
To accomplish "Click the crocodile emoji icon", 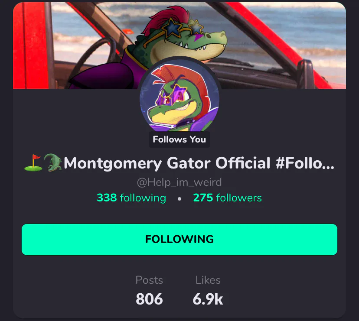I will pyautogui.click(x=53, y=163).
